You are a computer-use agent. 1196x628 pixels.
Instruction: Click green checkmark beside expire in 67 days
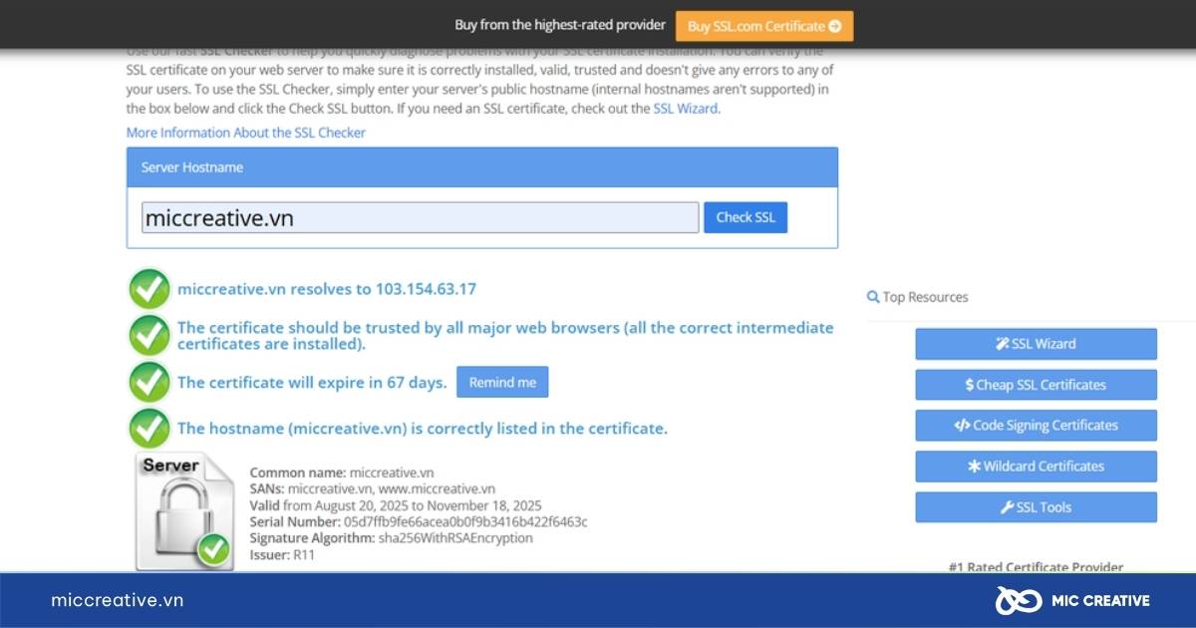149,382
